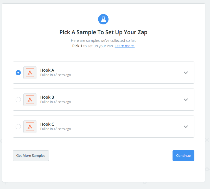Choose the Hook C radio button
The width and height of the screenshot is (210, 189).
coord(18,127)
